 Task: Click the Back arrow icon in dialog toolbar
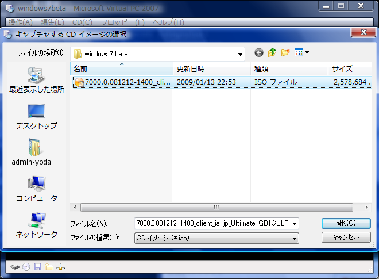pyautogui.click(x=258, y=52)
